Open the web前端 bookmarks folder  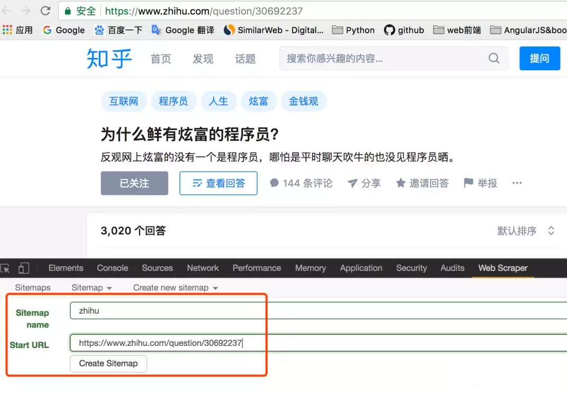pos(457,30)
